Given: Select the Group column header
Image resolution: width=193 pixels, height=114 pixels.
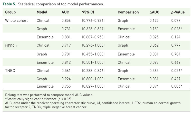Looking at the screenshot, I should pos(11,12).
